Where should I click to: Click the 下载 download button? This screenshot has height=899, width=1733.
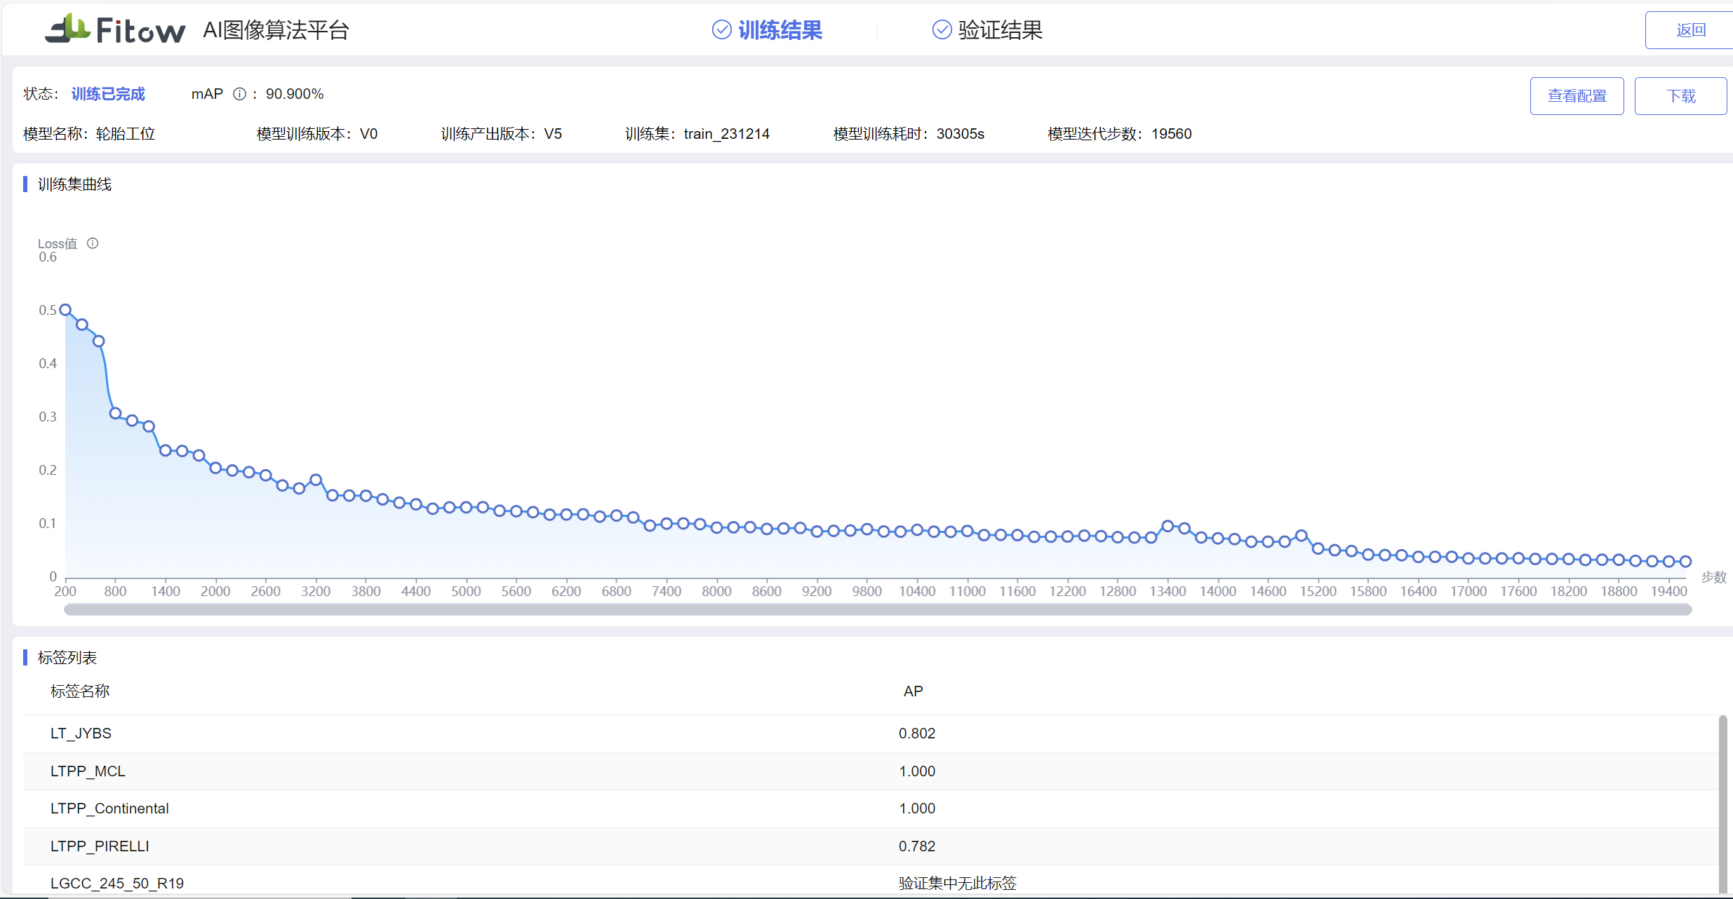[x=1680, y=96]
